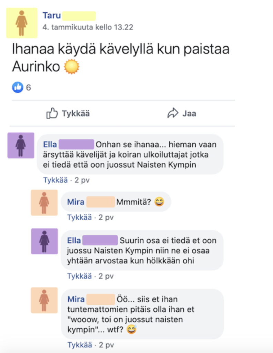This screenshot has width=273, height=353.
Task: Click the blue thumbs-up reaction icon
Action: pos(18,87)
